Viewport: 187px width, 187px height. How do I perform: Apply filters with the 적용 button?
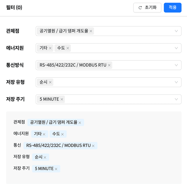[173, 8]
